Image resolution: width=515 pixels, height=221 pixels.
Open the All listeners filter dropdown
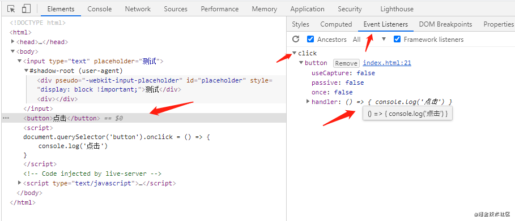point(369,40)
